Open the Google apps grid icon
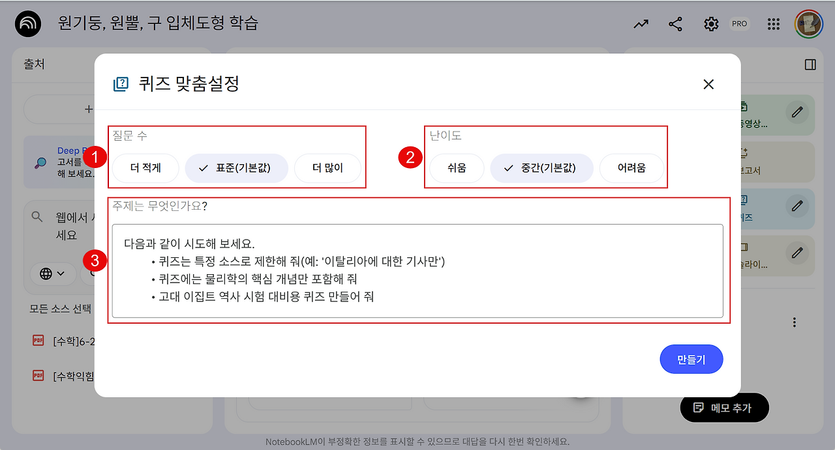The width and height of the screenshot is (835, 450). 774,24
